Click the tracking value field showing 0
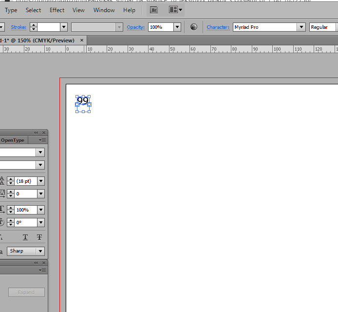 click(x=26, y=194)
